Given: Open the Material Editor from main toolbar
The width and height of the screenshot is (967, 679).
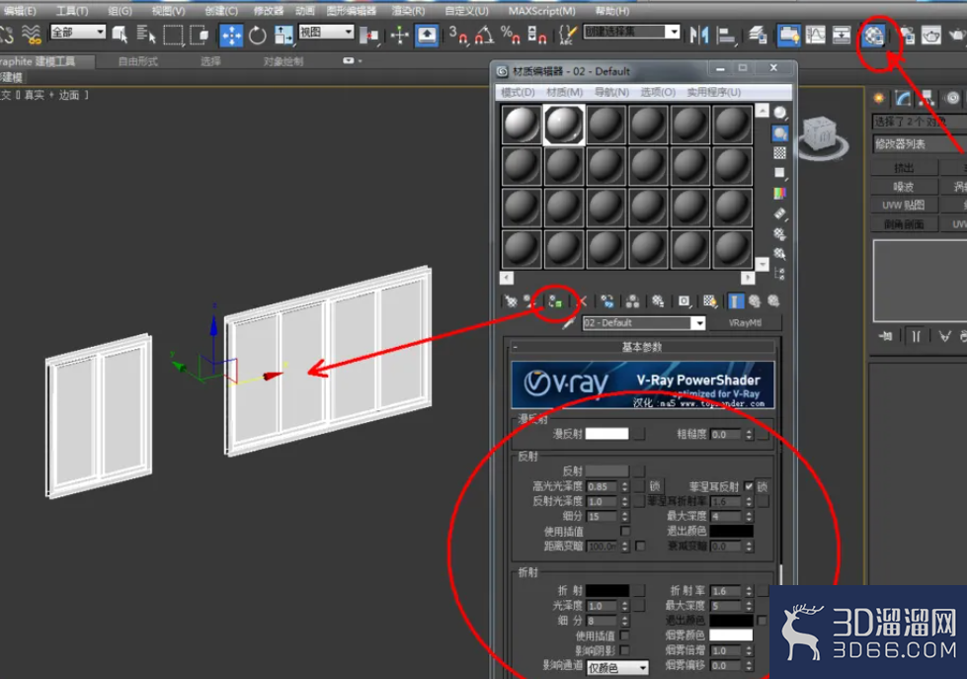Looking at the screenshot, I should point(873,36).
